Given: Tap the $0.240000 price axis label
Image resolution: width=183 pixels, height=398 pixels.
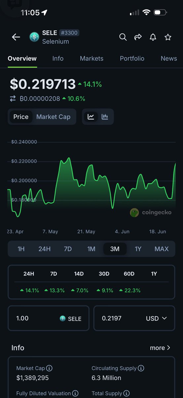Looking at the screenshot, I should coord(24,142).
